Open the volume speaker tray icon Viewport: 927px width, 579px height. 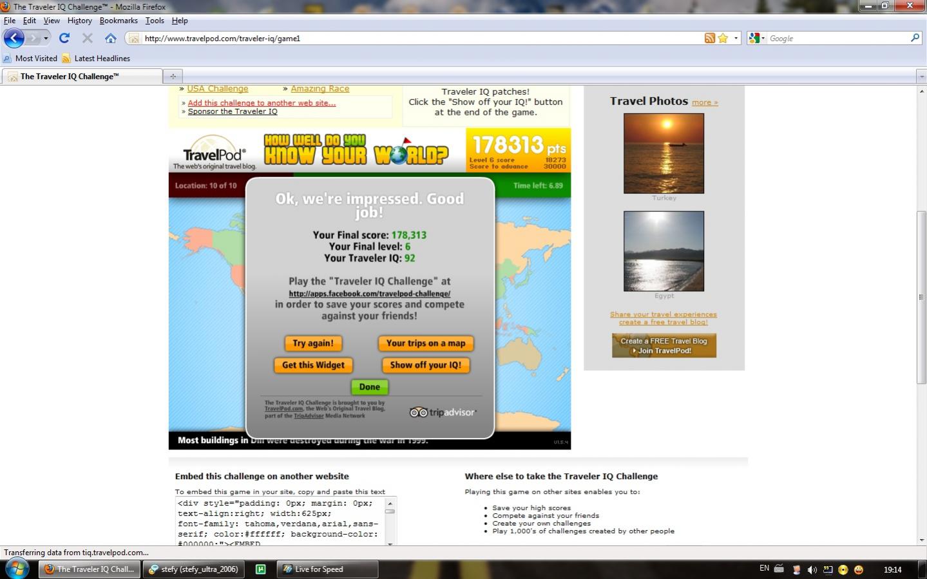coord(812,570)
